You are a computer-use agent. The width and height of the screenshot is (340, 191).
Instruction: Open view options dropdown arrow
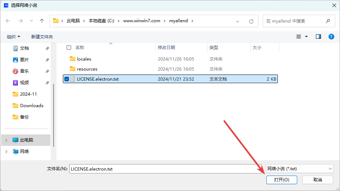pos(306,37)
